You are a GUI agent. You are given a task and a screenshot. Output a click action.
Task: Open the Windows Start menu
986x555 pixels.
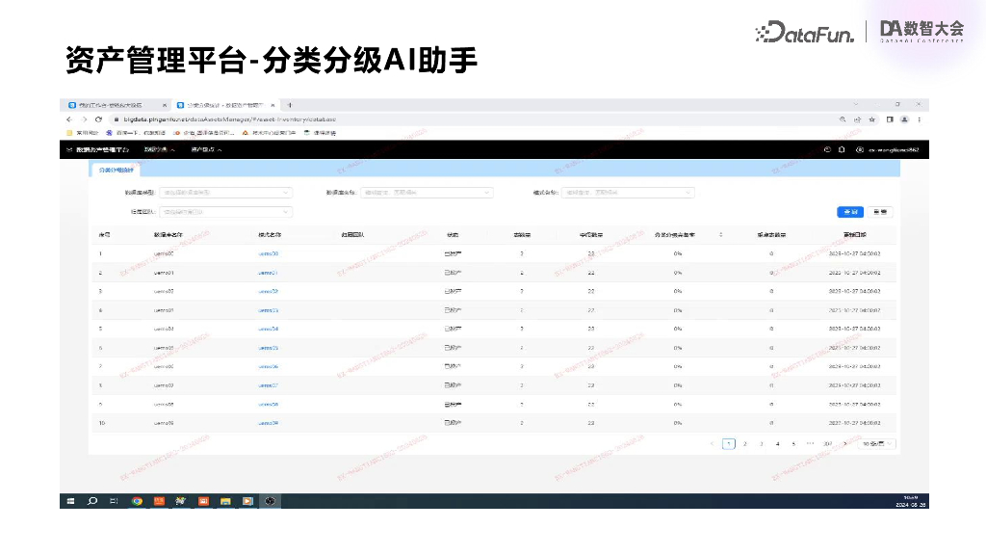tap(70, 501)
